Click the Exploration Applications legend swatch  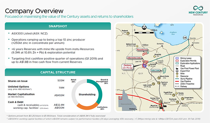(177, 63)
